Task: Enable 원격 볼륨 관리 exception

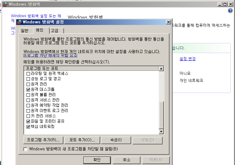Action: (28, 95)
